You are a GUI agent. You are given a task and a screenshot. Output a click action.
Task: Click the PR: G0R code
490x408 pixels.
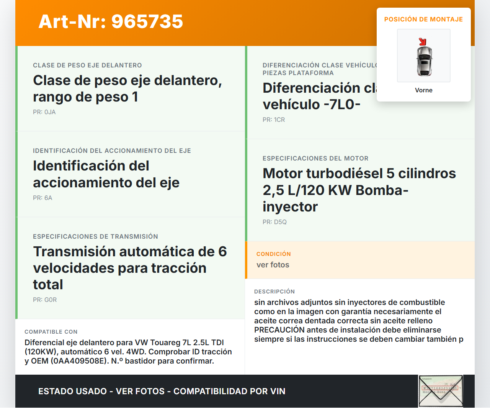coord(45,300)
